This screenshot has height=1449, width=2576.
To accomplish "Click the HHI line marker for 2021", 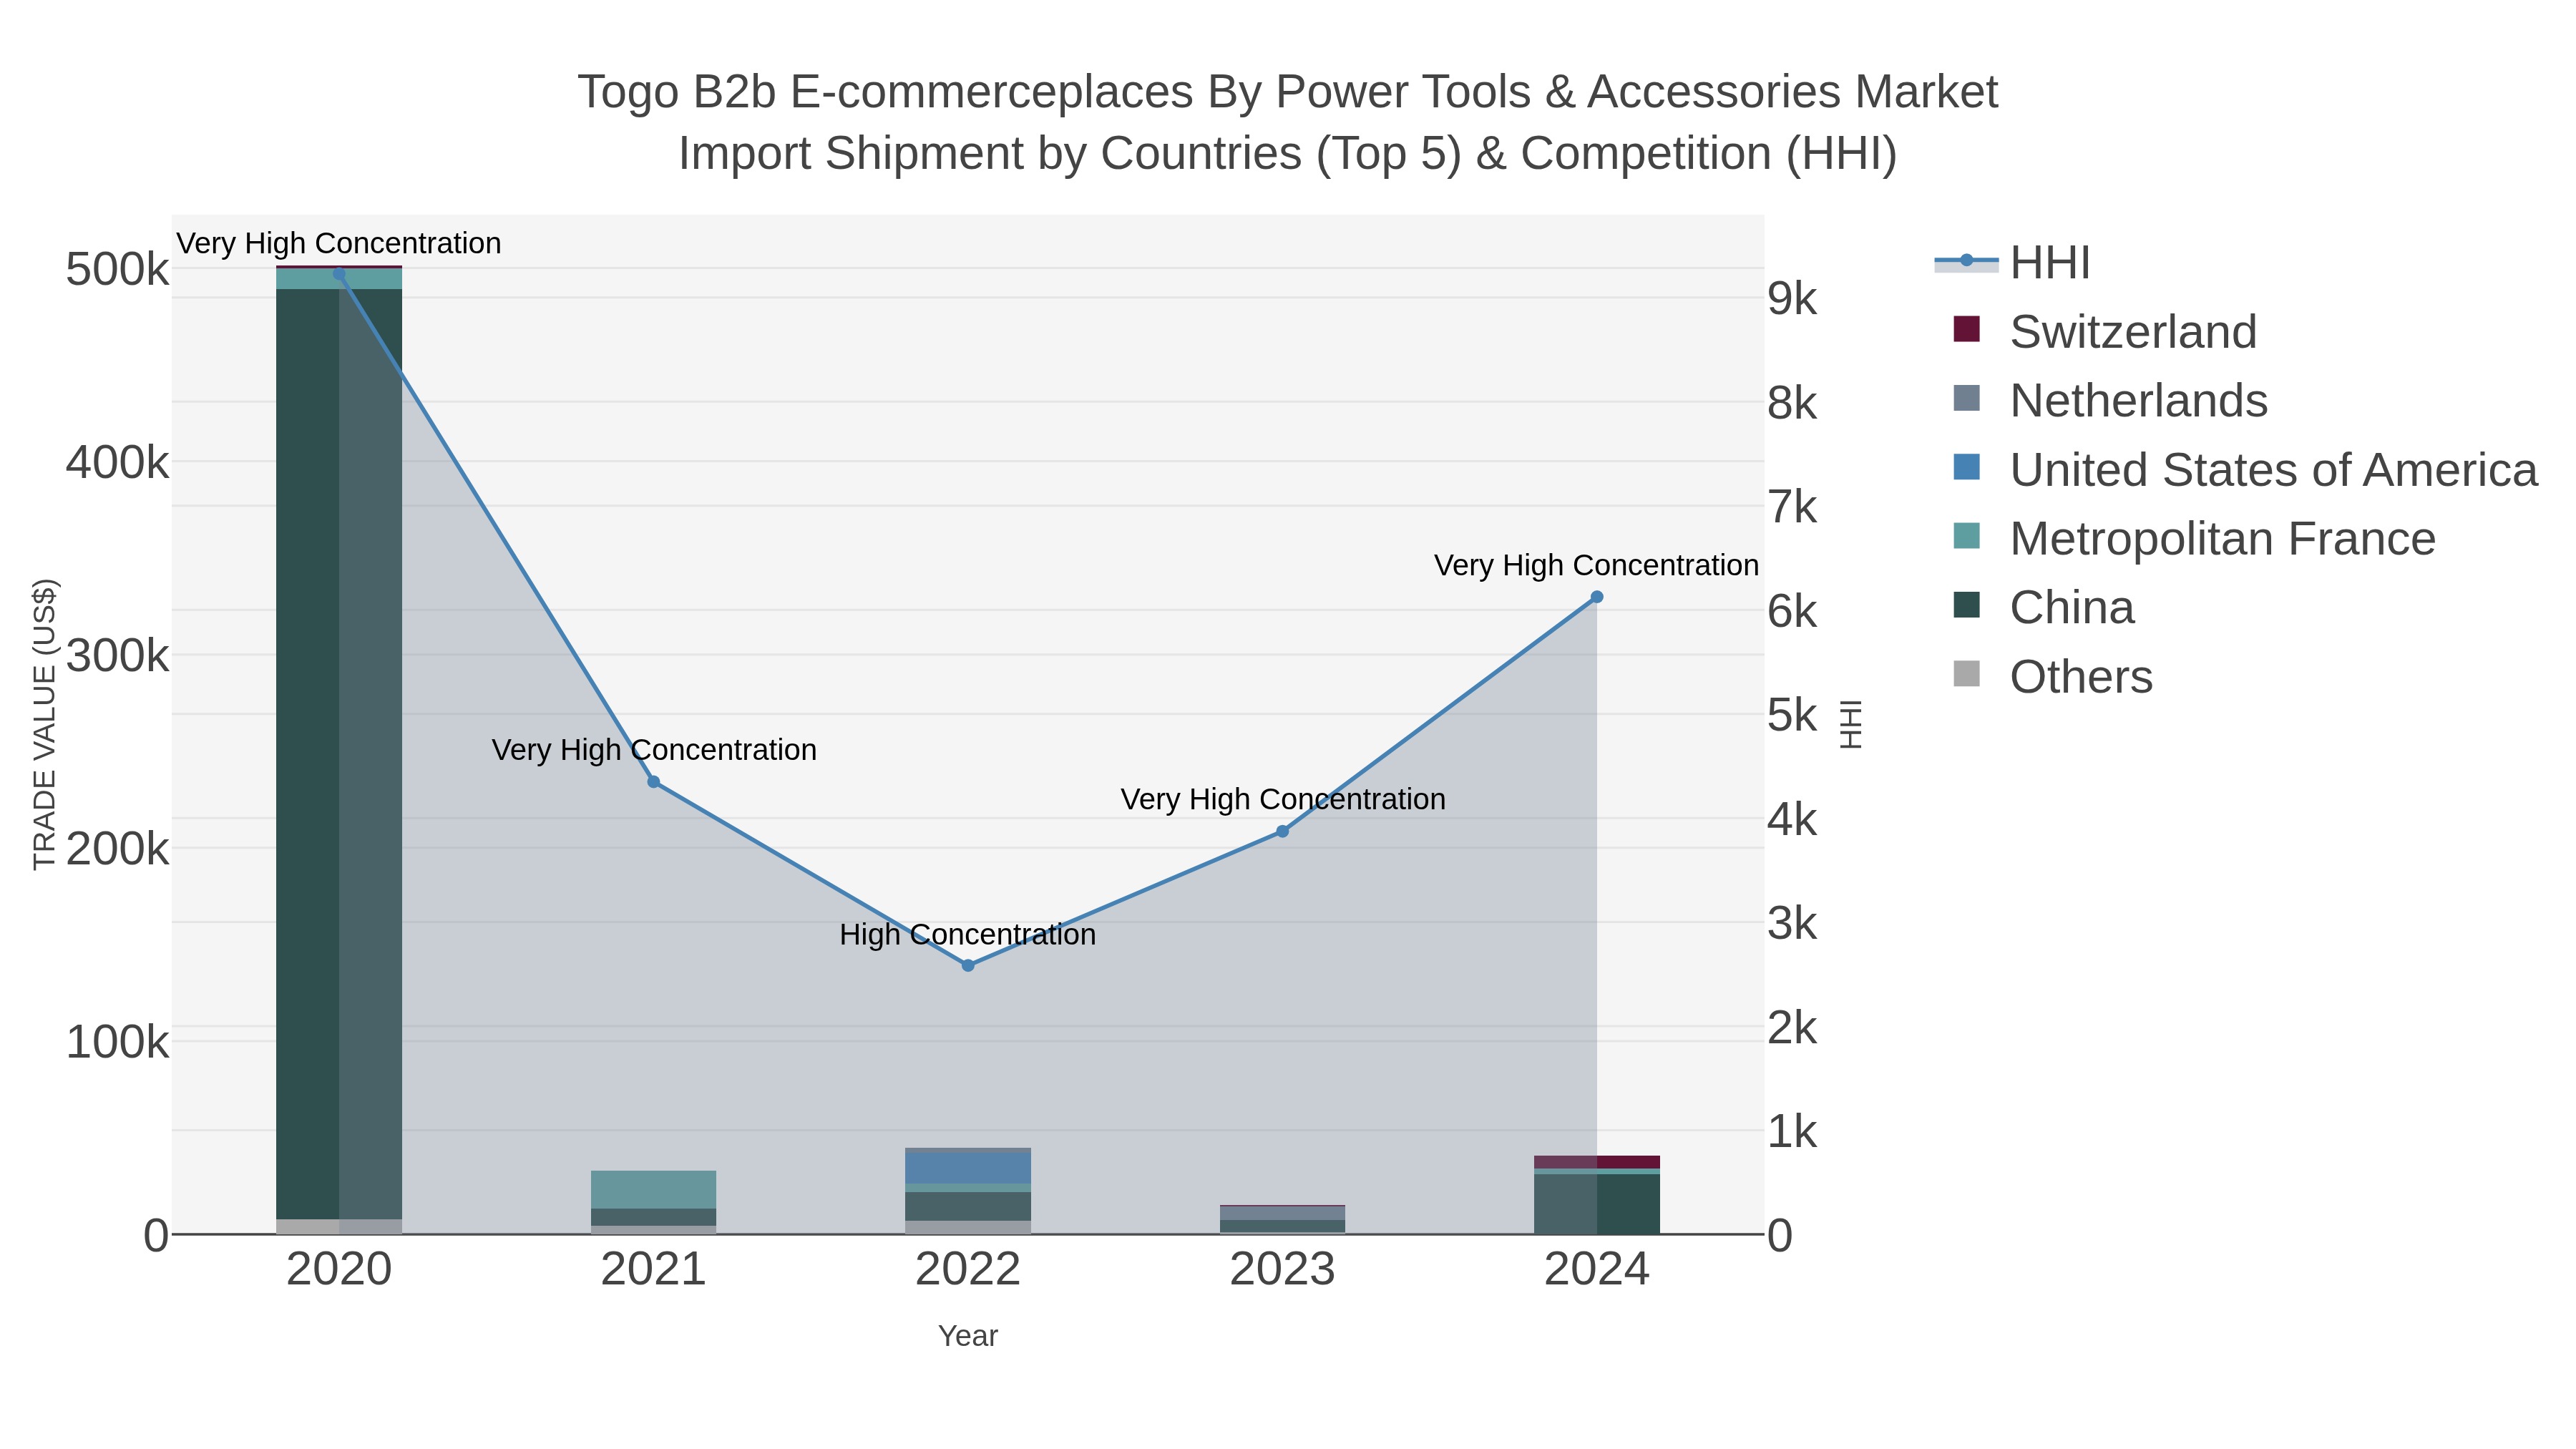I will (654, 782).
